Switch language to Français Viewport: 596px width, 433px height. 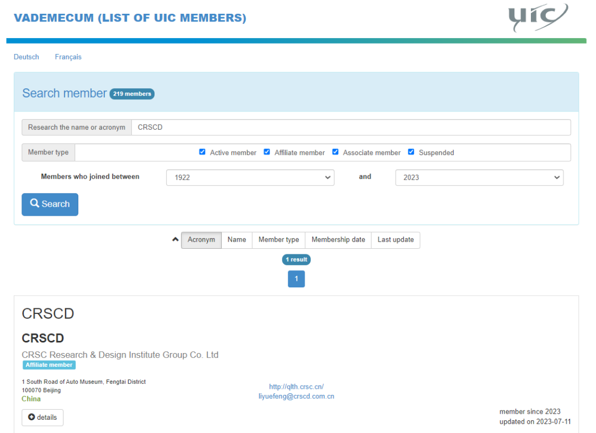click(68, 57)
